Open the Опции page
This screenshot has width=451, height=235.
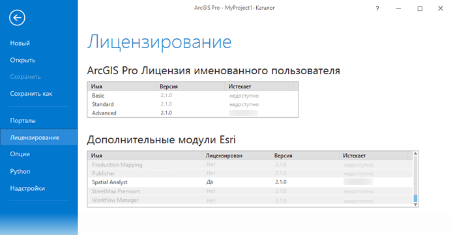click(x=20, y=154)
